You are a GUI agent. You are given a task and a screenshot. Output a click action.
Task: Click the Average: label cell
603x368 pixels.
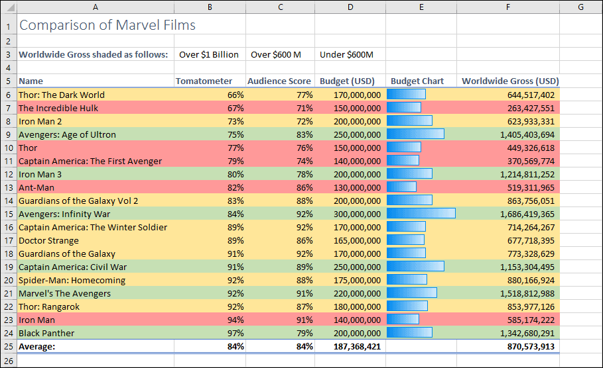tap(96, 347)
